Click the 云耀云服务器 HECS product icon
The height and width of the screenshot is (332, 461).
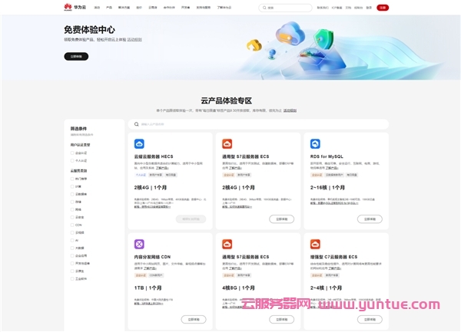click(139, 143)
